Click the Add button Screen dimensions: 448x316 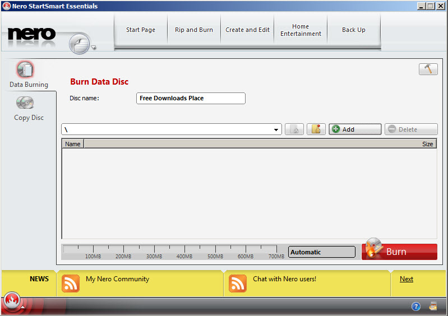click(355, 129)
